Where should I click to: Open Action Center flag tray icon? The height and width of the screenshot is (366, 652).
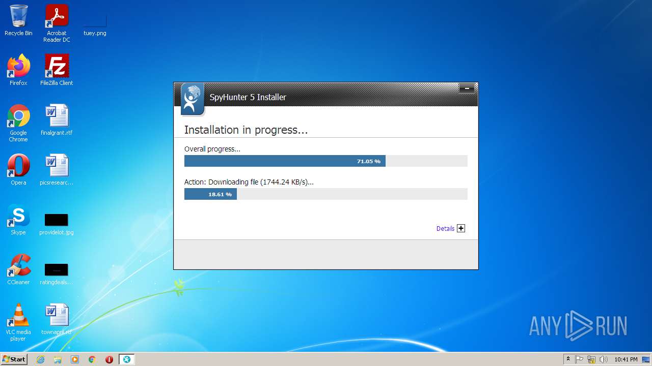pyautogui.click(x=579, y=359)
